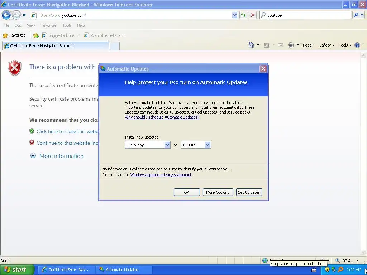Click OK in Automatic Updates dialog

(187, 192)
